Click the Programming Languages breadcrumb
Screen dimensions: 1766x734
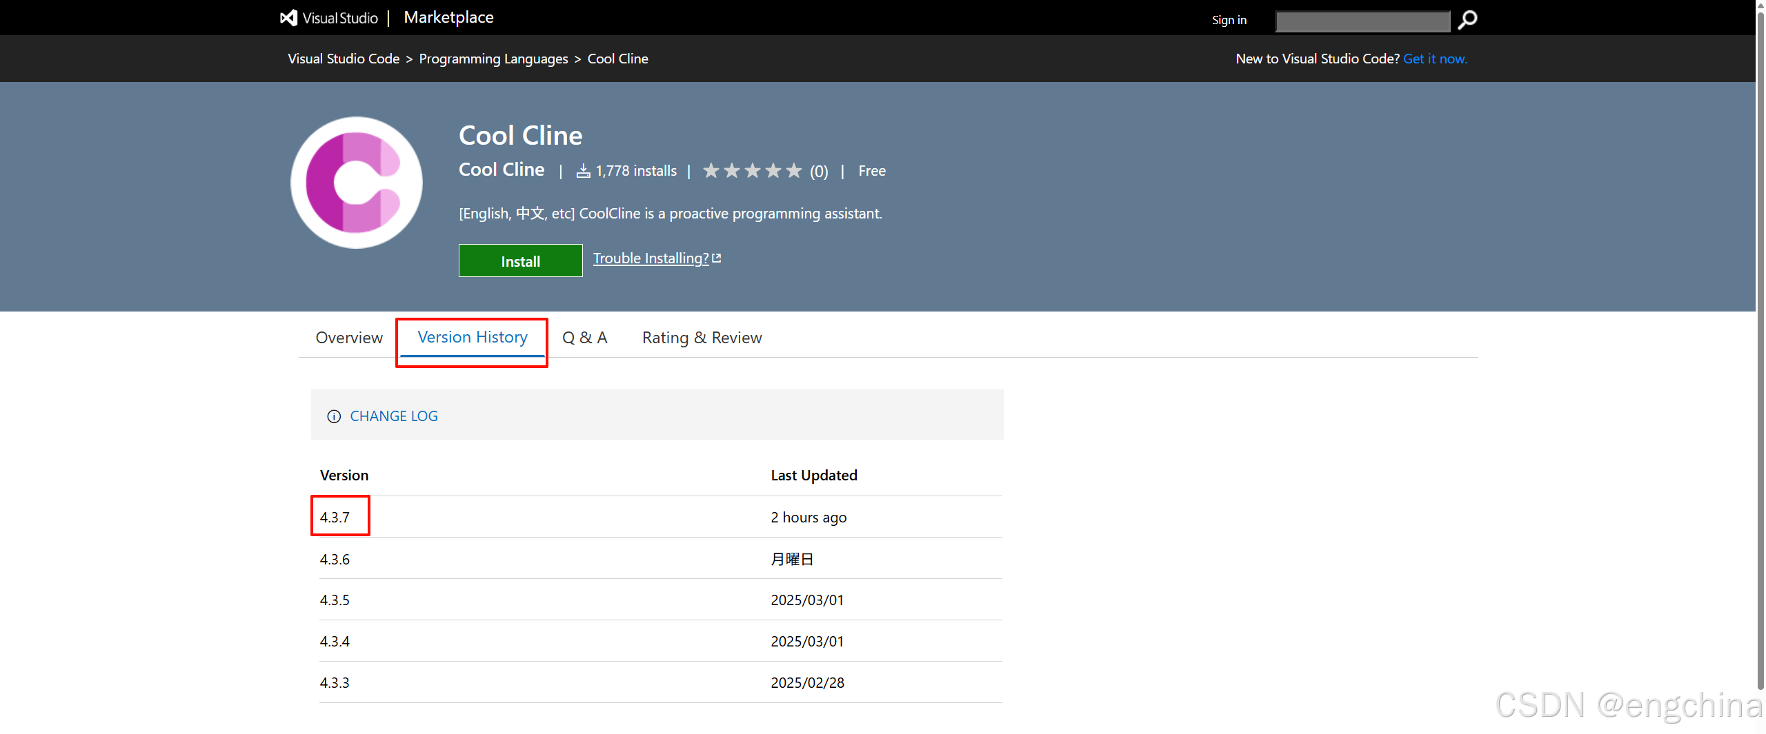(x=494, y=59)
